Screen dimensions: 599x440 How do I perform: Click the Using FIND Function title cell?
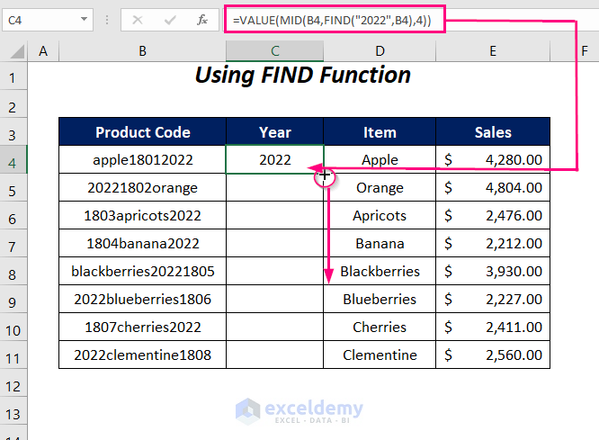303,76
